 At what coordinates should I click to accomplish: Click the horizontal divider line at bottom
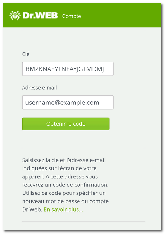(x=84, y=221)
